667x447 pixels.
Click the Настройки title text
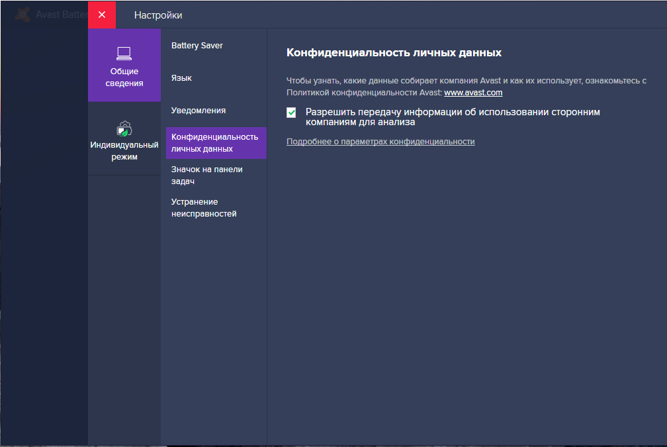tap(158, 15)
